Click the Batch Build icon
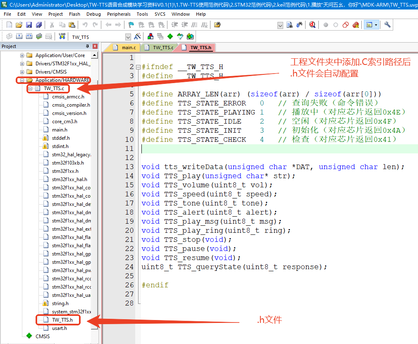 click(39, 36)
